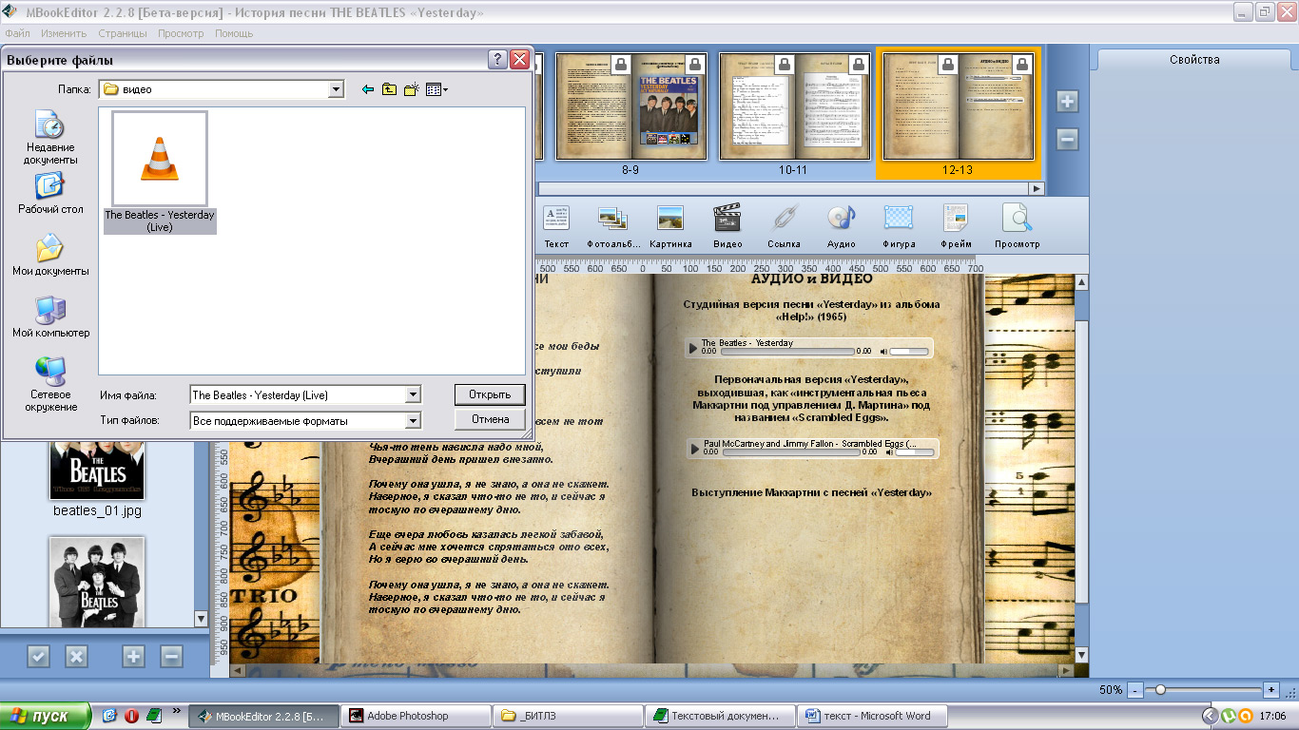
Task: Remove a page with the minus button
Action: tap(1067, 140)
